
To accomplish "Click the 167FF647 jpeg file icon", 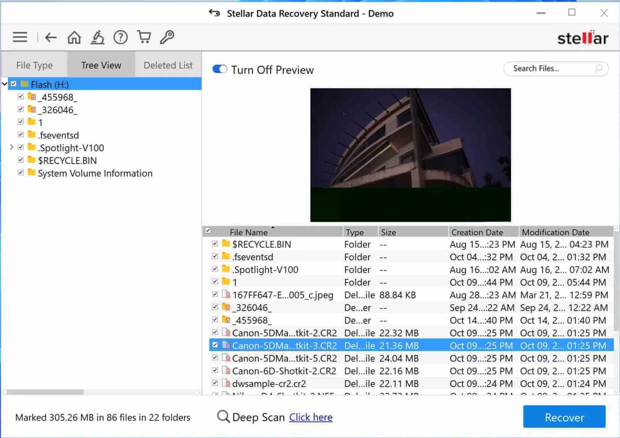I will 226,295.
